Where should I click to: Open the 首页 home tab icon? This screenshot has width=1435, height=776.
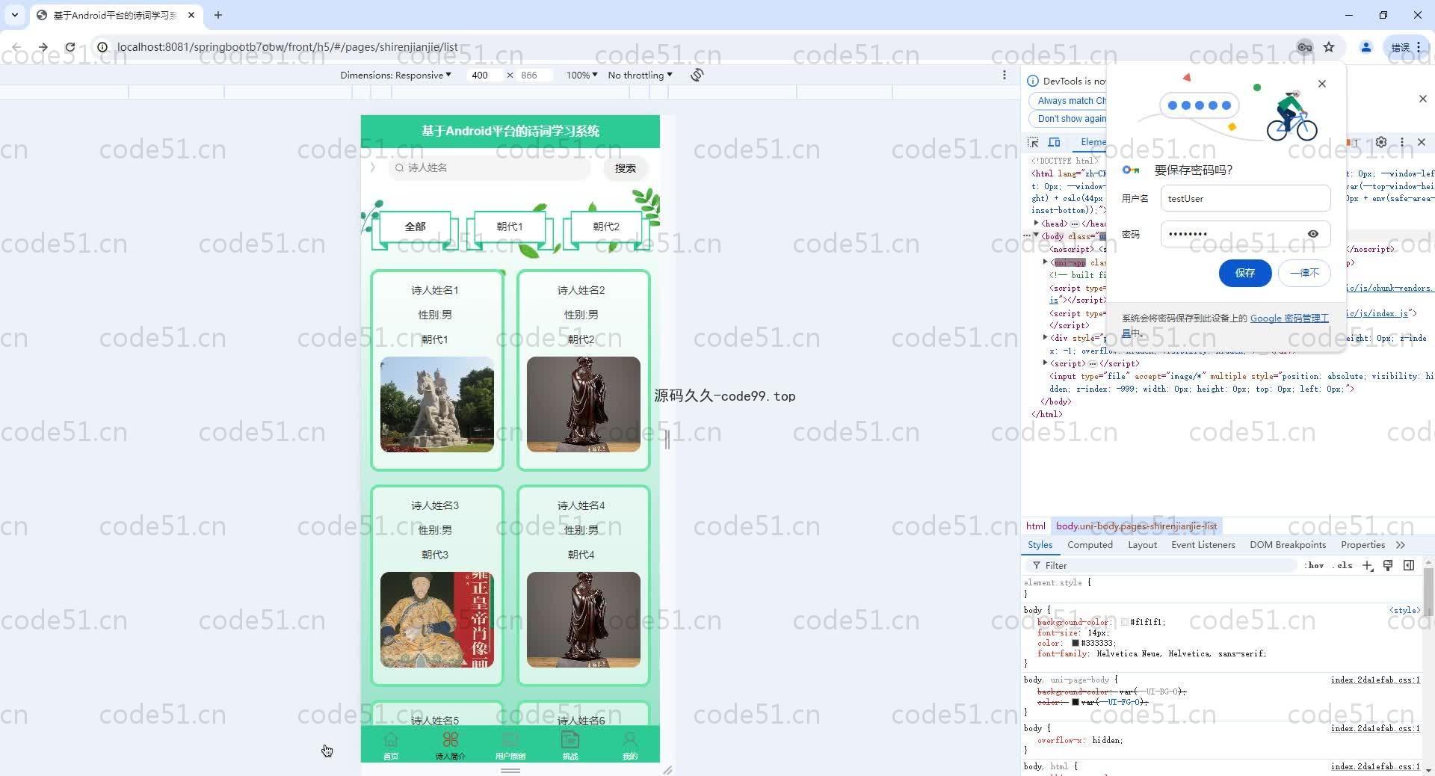click(391, 740)
